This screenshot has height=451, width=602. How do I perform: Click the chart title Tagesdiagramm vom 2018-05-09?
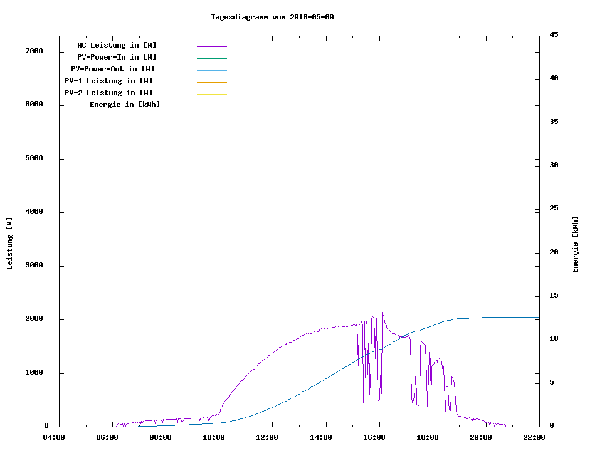point(272,17)
